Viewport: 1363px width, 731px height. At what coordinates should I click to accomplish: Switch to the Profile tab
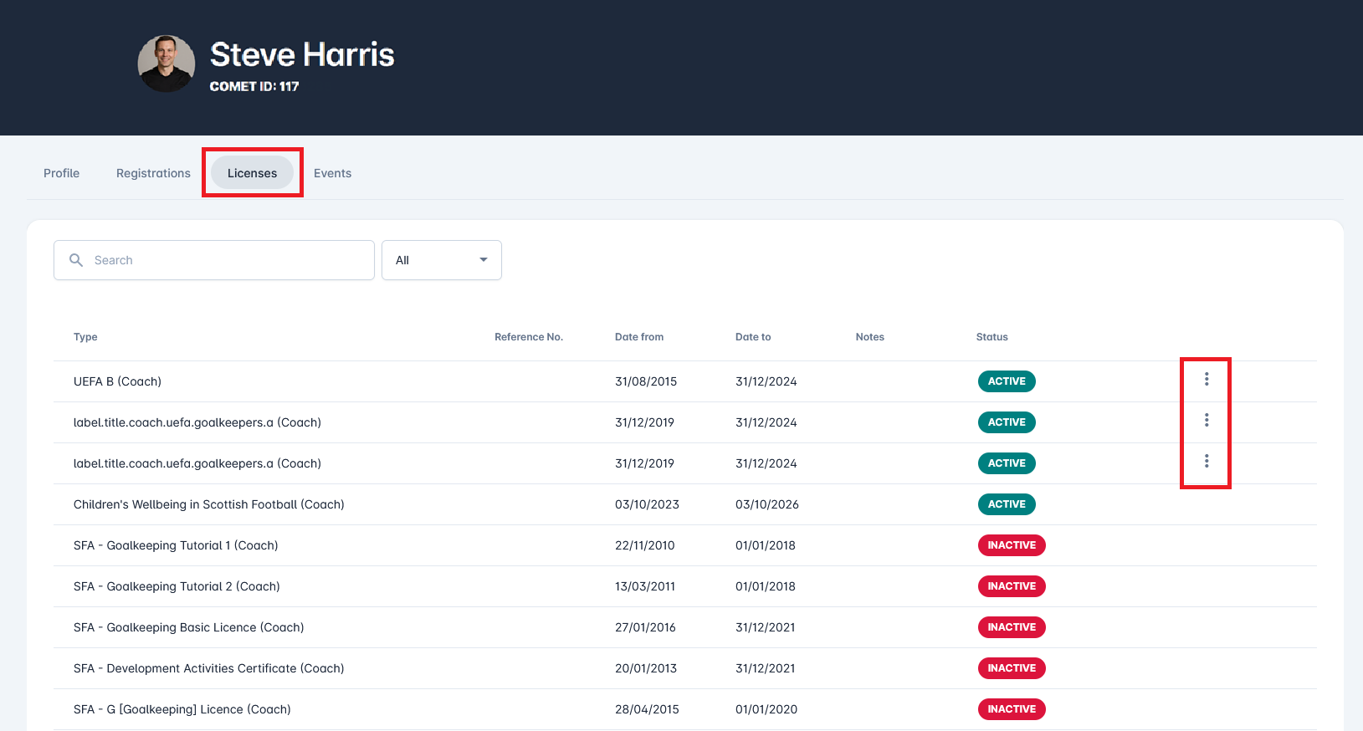62,173
